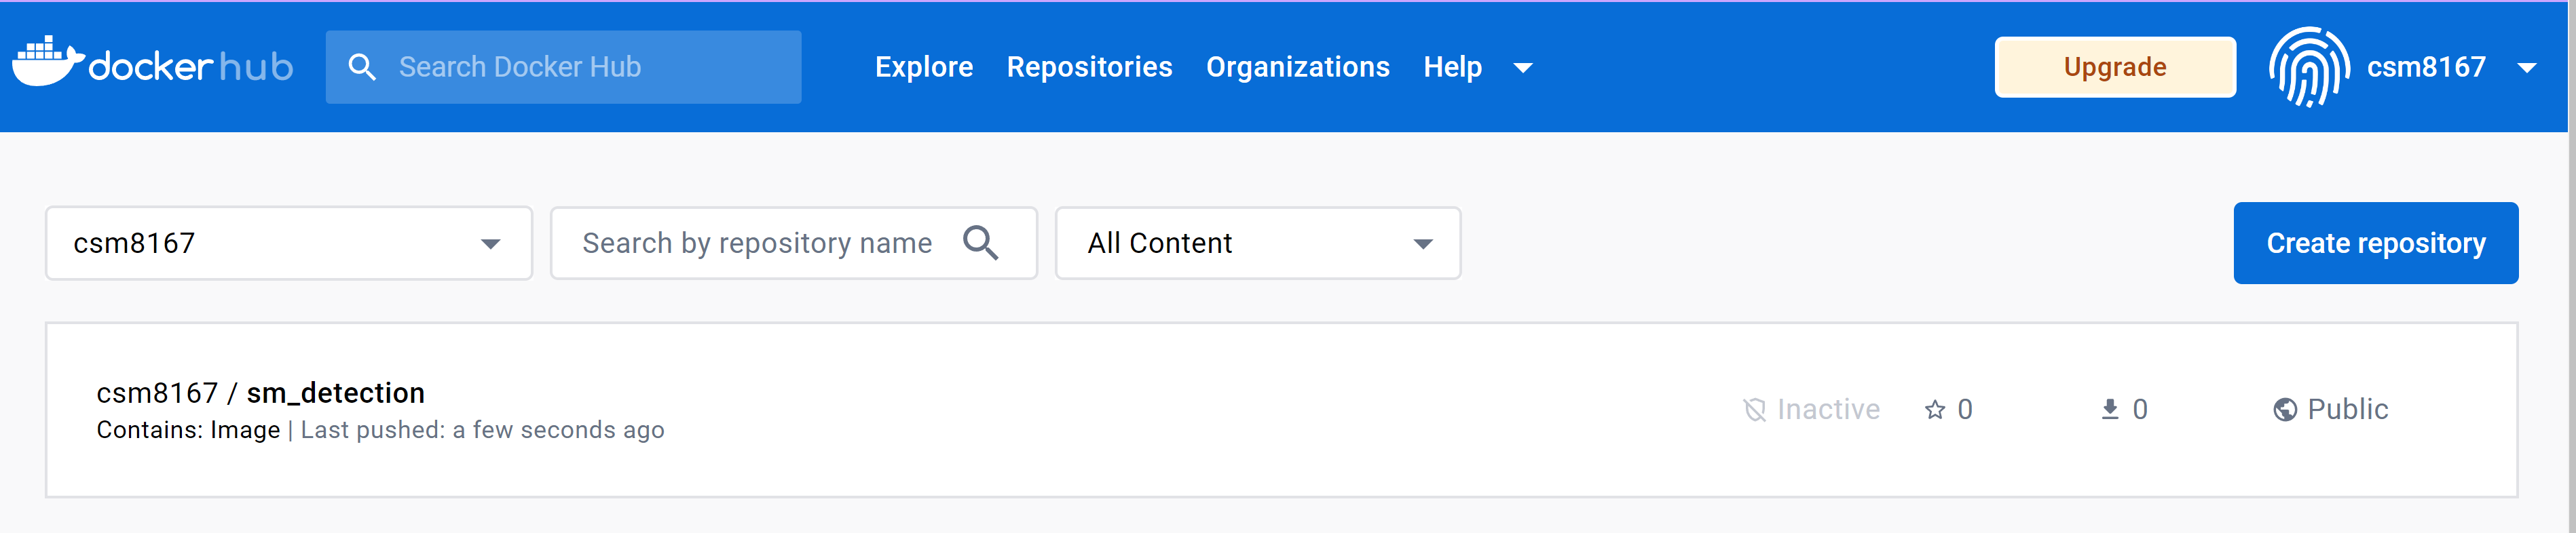The width and height of the screenshot is (2576, 533).
Task: Open the csm8167 account name menu
Action: pyautogui.click(x=2426, y=67)
